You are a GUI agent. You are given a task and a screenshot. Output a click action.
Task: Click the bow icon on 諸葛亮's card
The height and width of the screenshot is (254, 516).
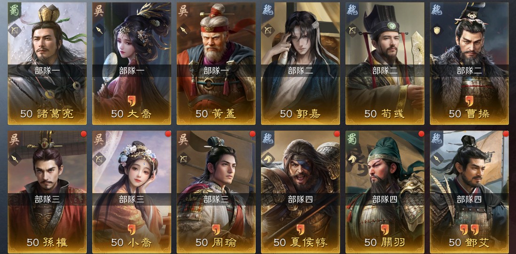(x=15, y=30)
